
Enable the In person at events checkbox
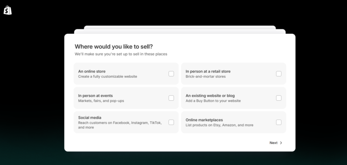(x=171, y=98)
